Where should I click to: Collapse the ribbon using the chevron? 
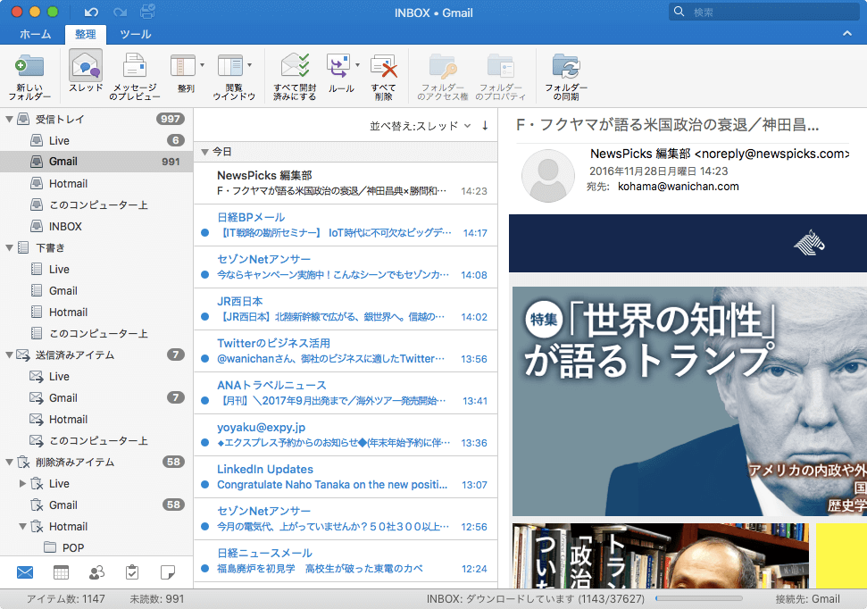point(847,34)
